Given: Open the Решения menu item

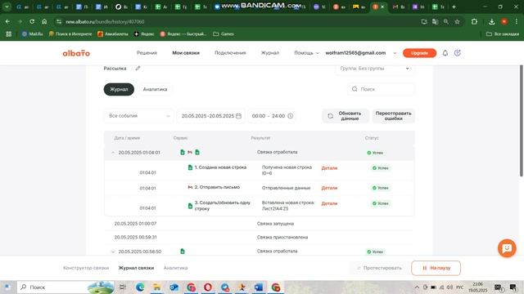Looking at the screenshot, I should (x=147, y=53).
